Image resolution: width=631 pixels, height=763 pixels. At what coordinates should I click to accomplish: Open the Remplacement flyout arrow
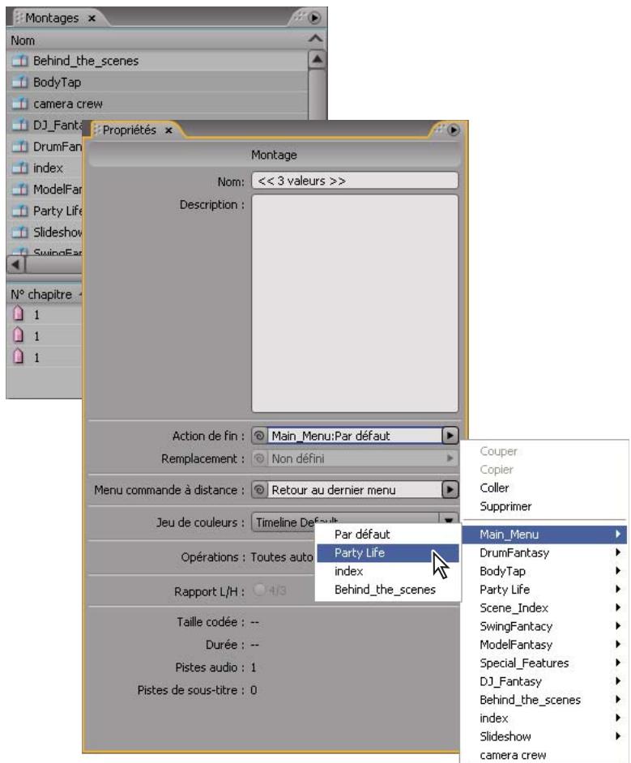click(x=450, y=458)
